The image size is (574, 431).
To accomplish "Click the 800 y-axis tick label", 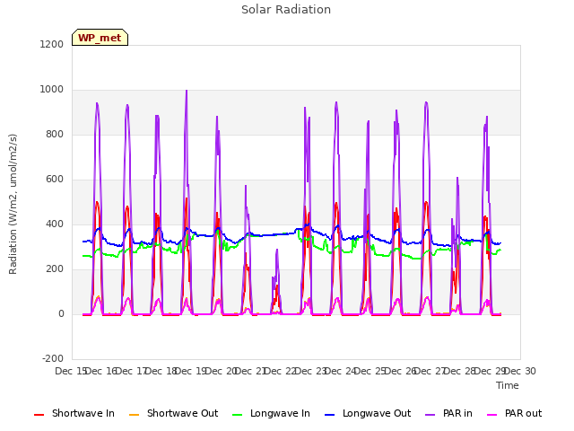I will tap(55, 134).
